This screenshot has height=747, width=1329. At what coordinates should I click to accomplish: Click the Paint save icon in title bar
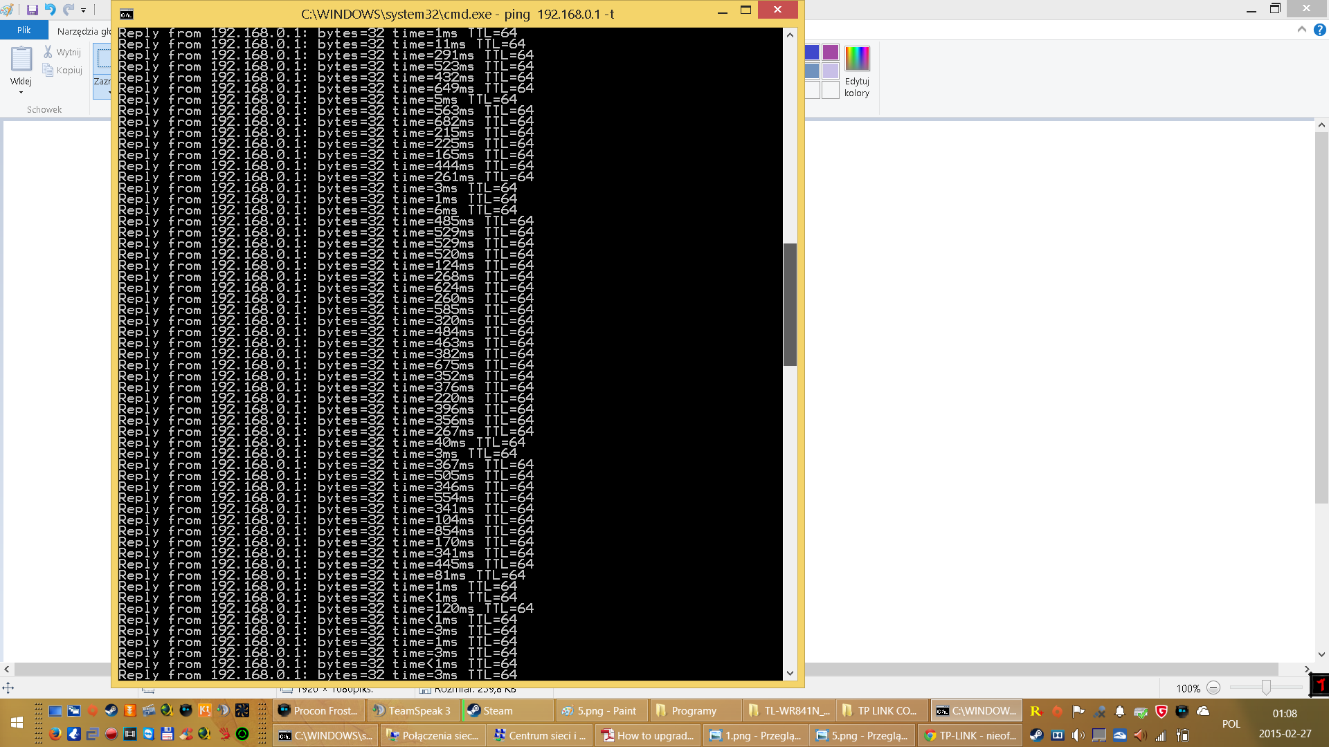(32, 10)
